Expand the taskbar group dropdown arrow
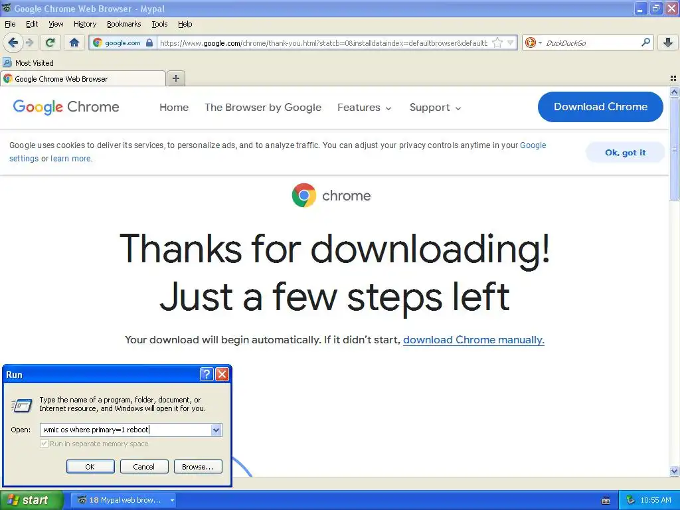The height and width of the screenshot is (510, 680). click(x=172, y=501)
